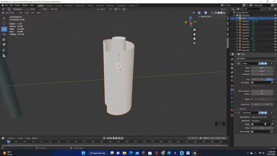
Task: Hide Cube.001 using its eye icon
Action: 275,21
